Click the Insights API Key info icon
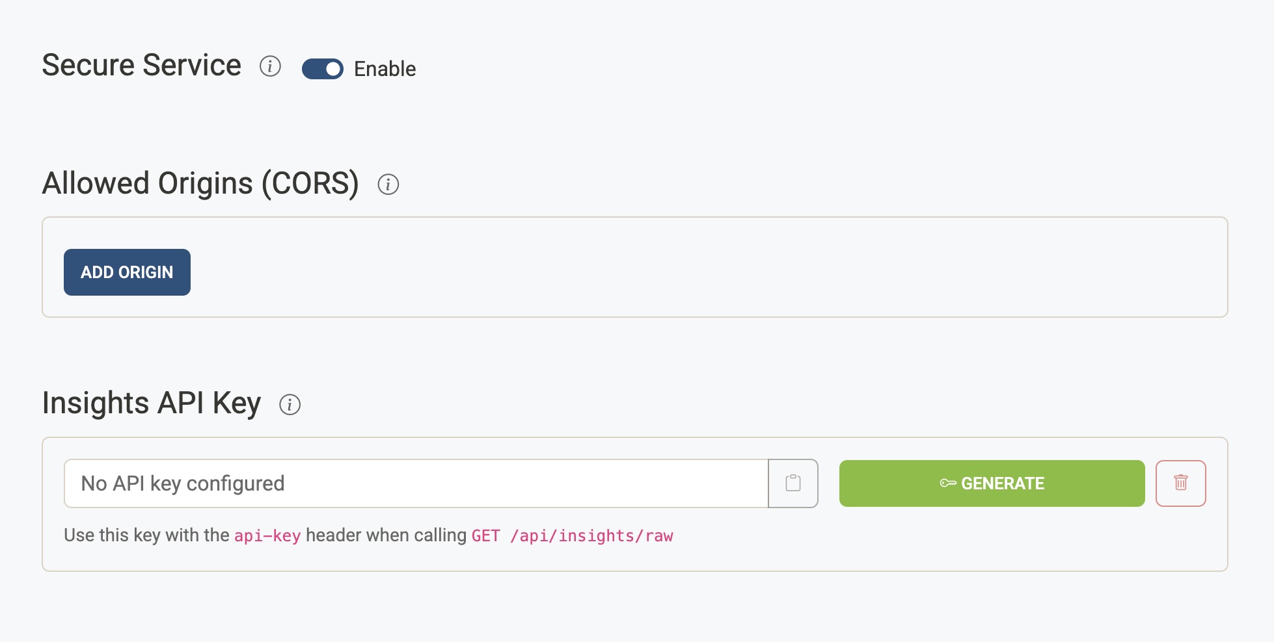The image size is (1274, 642). coord(290,405)
